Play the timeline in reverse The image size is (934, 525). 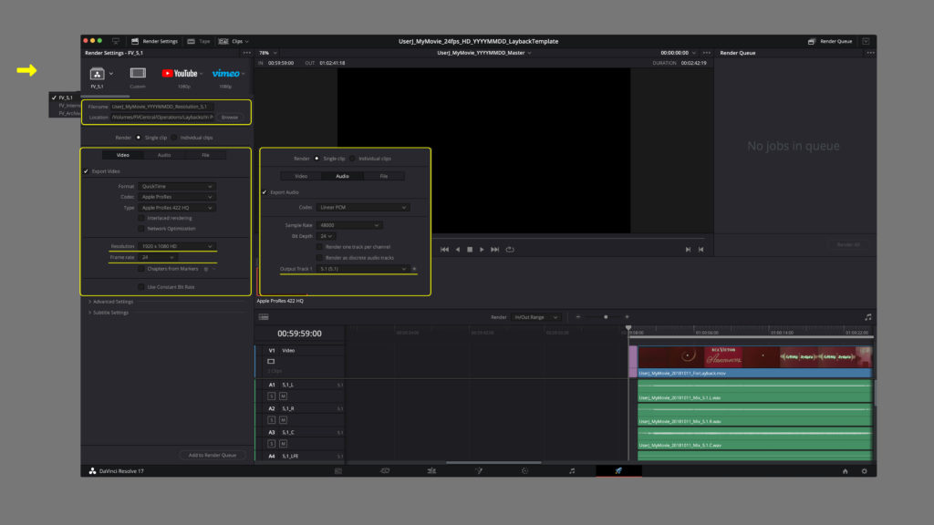[458, 250]
